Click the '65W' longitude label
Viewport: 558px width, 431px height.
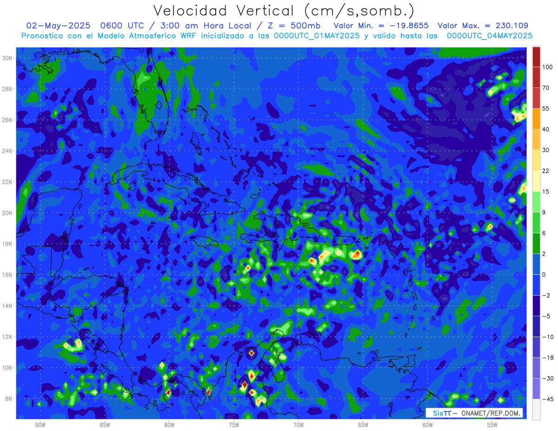363,425
